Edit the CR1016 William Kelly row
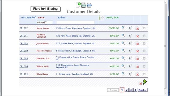Screen dimensions: 170x96 pyautogui.click(x=130, y=66)
